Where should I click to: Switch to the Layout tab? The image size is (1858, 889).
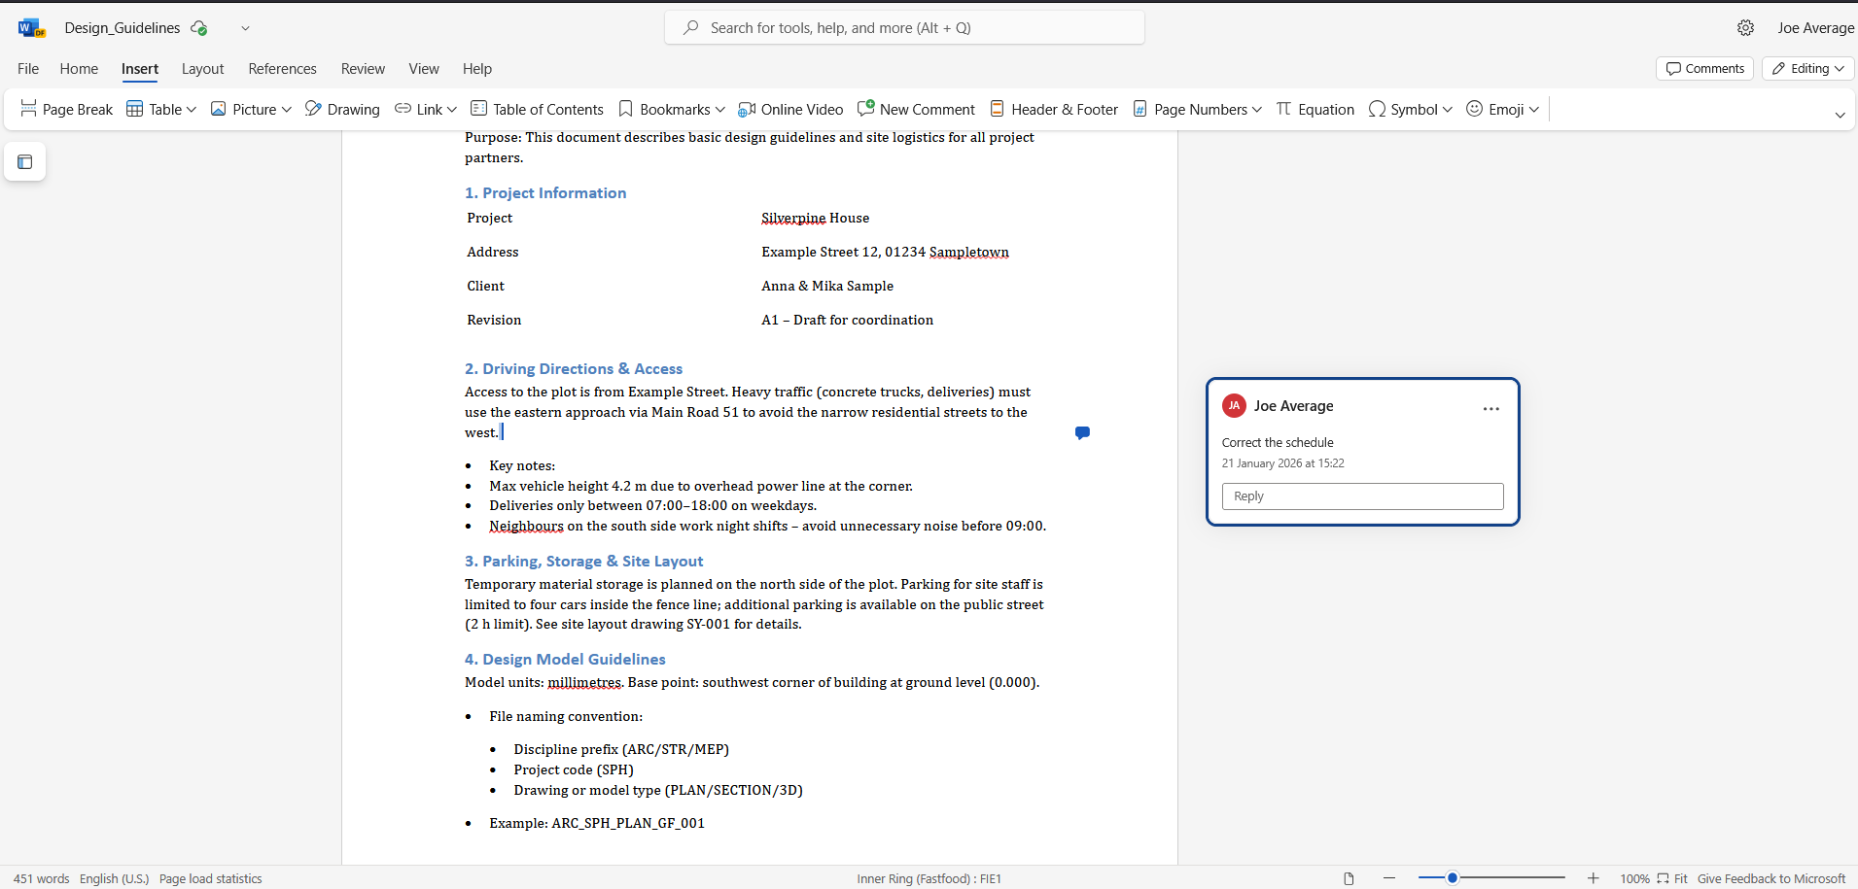pyautogui.click(x=202, y=69)
